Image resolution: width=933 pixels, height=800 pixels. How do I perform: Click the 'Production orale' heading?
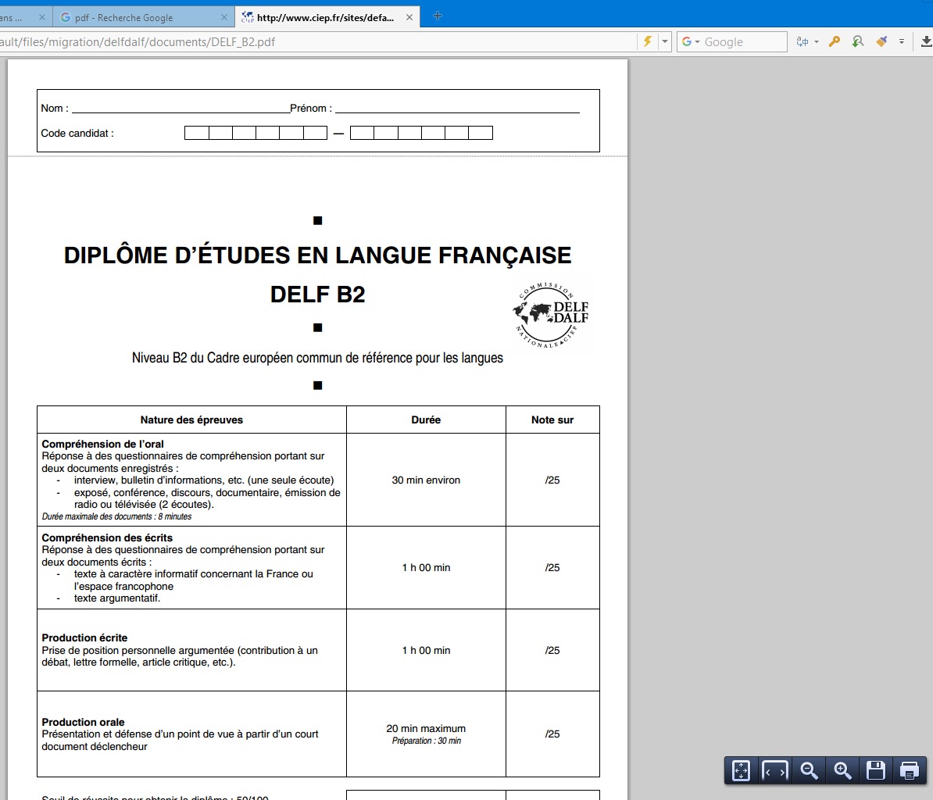[84, 723]
